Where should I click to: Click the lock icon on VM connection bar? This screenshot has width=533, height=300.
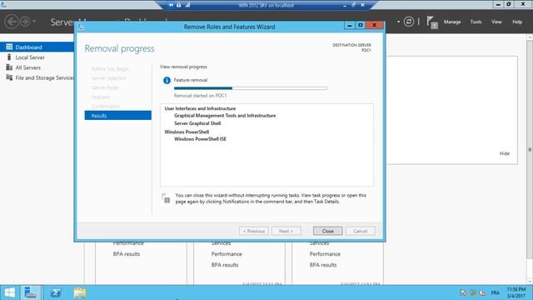tap(179, 5)
